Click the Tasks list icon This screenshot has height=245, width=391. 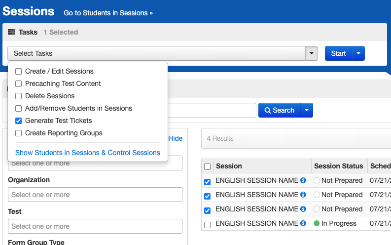11,32
